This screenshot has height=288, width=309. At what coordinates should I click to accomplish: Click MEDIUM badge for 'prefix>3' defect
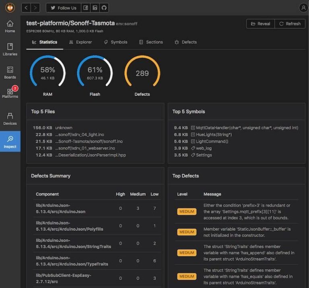pos(187,212)
